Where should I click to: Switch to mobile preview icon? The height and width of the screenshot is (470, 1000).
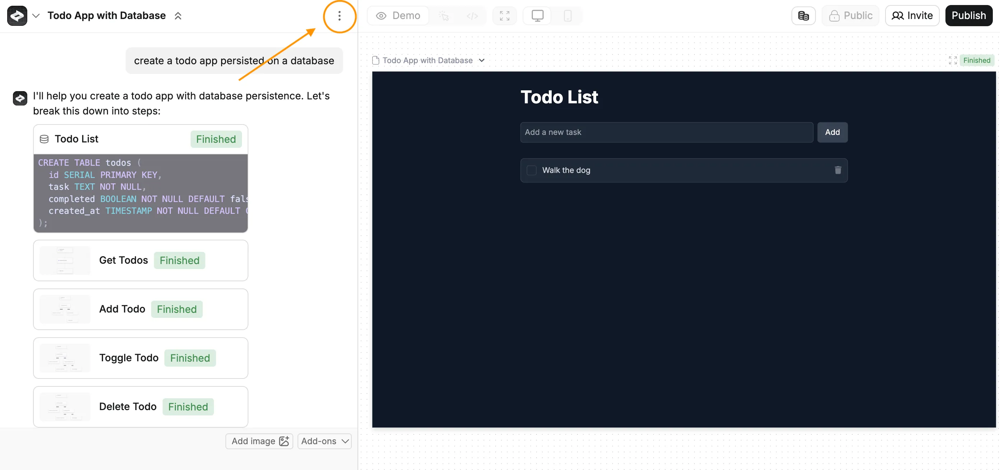pos(567,16)
